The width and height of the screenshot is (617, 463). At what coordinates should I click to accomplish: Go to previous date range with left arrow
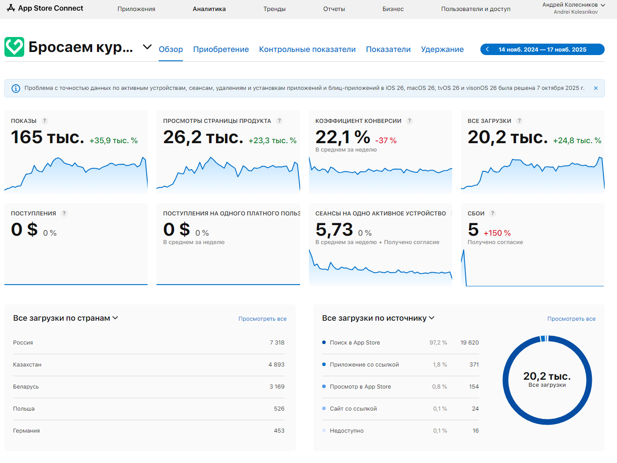coord(487,49)
